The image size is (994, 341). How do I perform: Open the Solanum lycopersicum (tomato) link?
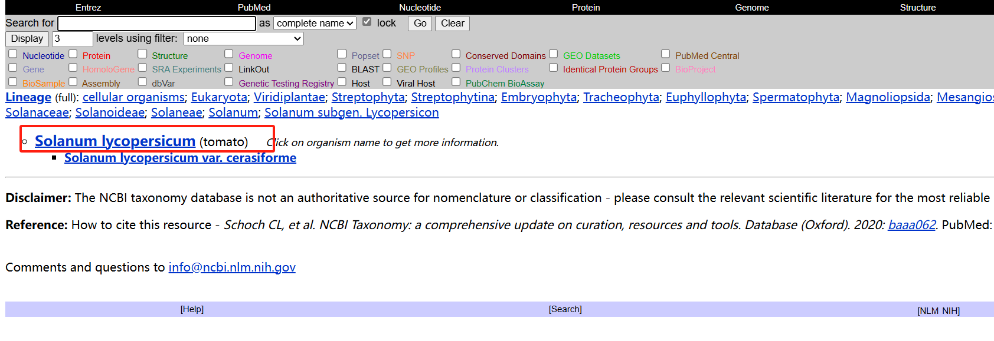115,141
